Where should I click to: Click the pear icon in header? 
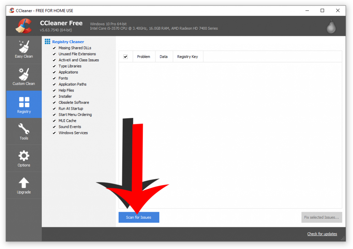point(331,26)
